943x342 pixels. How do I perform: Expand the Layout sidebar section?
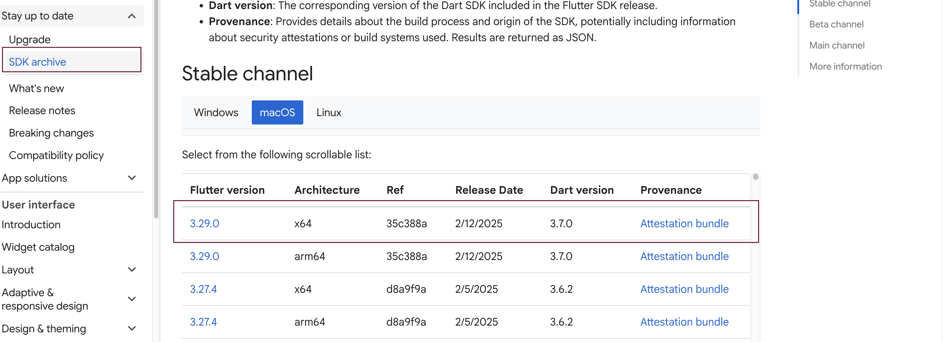[x=131, y=270]
